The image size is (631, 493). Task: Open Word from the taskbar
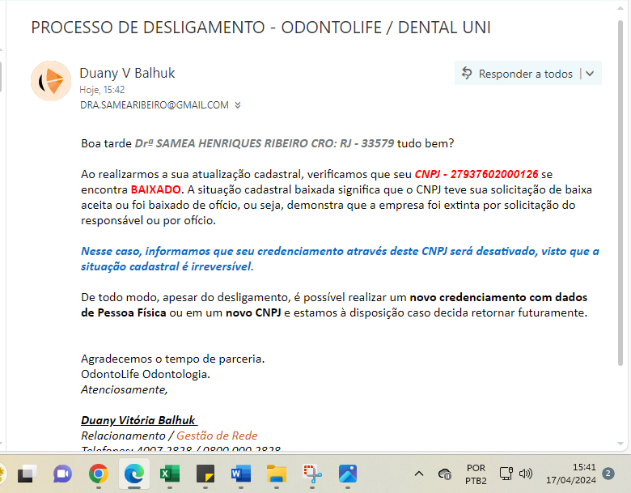click(x=240, y=474)
